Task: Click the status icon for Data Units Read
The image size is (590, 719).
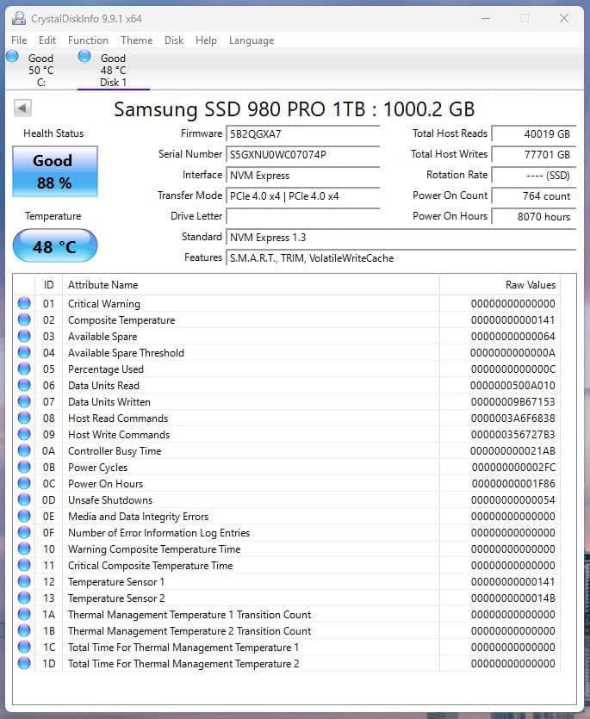Action: click(x=24, y=385)
